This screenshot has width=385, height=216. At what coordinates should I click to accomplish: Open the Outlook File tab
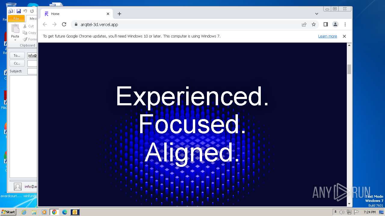(16, 19)
